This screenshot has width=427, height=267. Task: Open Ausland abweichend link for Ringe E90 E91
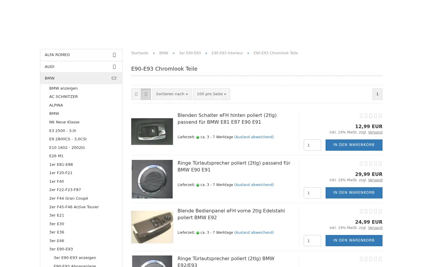pos(254,185)
